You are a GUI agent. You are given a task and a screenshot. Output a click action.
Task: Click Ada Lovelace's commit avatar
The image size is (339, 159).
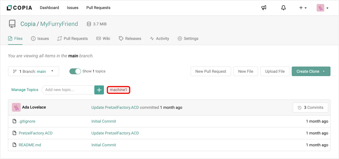pyautogui.click(x=16, y=107)
